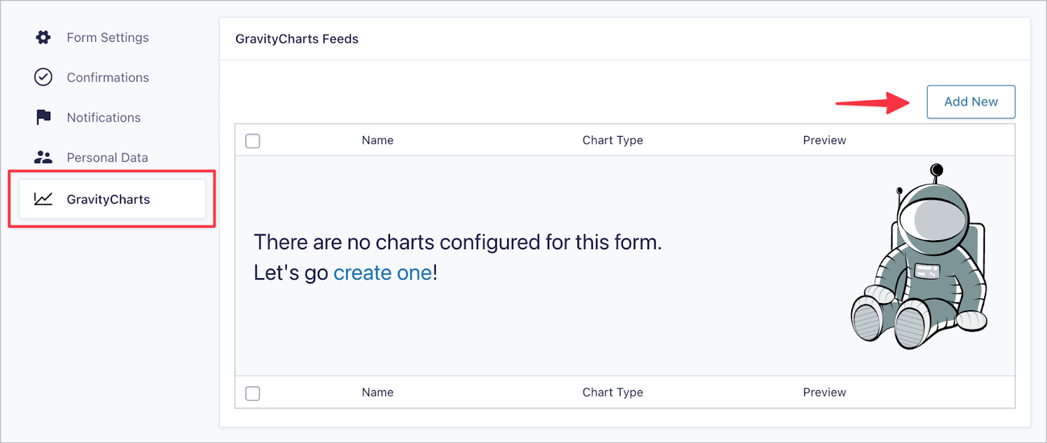Click the Preview column header

tap(825, 141)
